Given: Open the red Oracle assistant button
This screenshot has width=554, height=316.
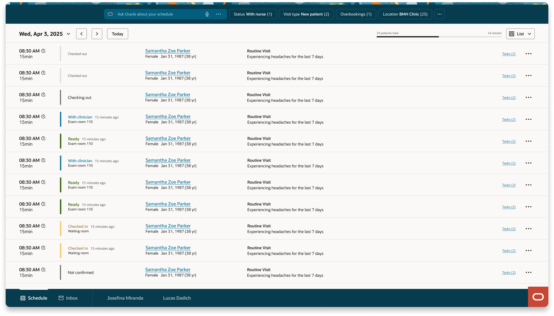Looking at the screenshot, I should [x=538, y=297].
